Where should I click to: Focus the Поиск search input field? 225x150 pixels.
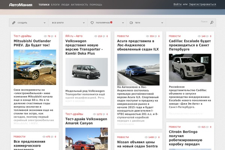click(187, 22)
